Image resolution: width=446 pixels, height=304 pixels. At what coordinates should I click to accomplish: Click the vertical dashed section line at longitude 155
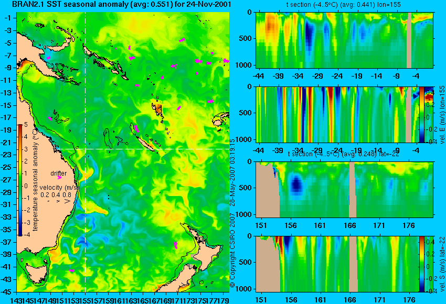[x=85, y=151]
